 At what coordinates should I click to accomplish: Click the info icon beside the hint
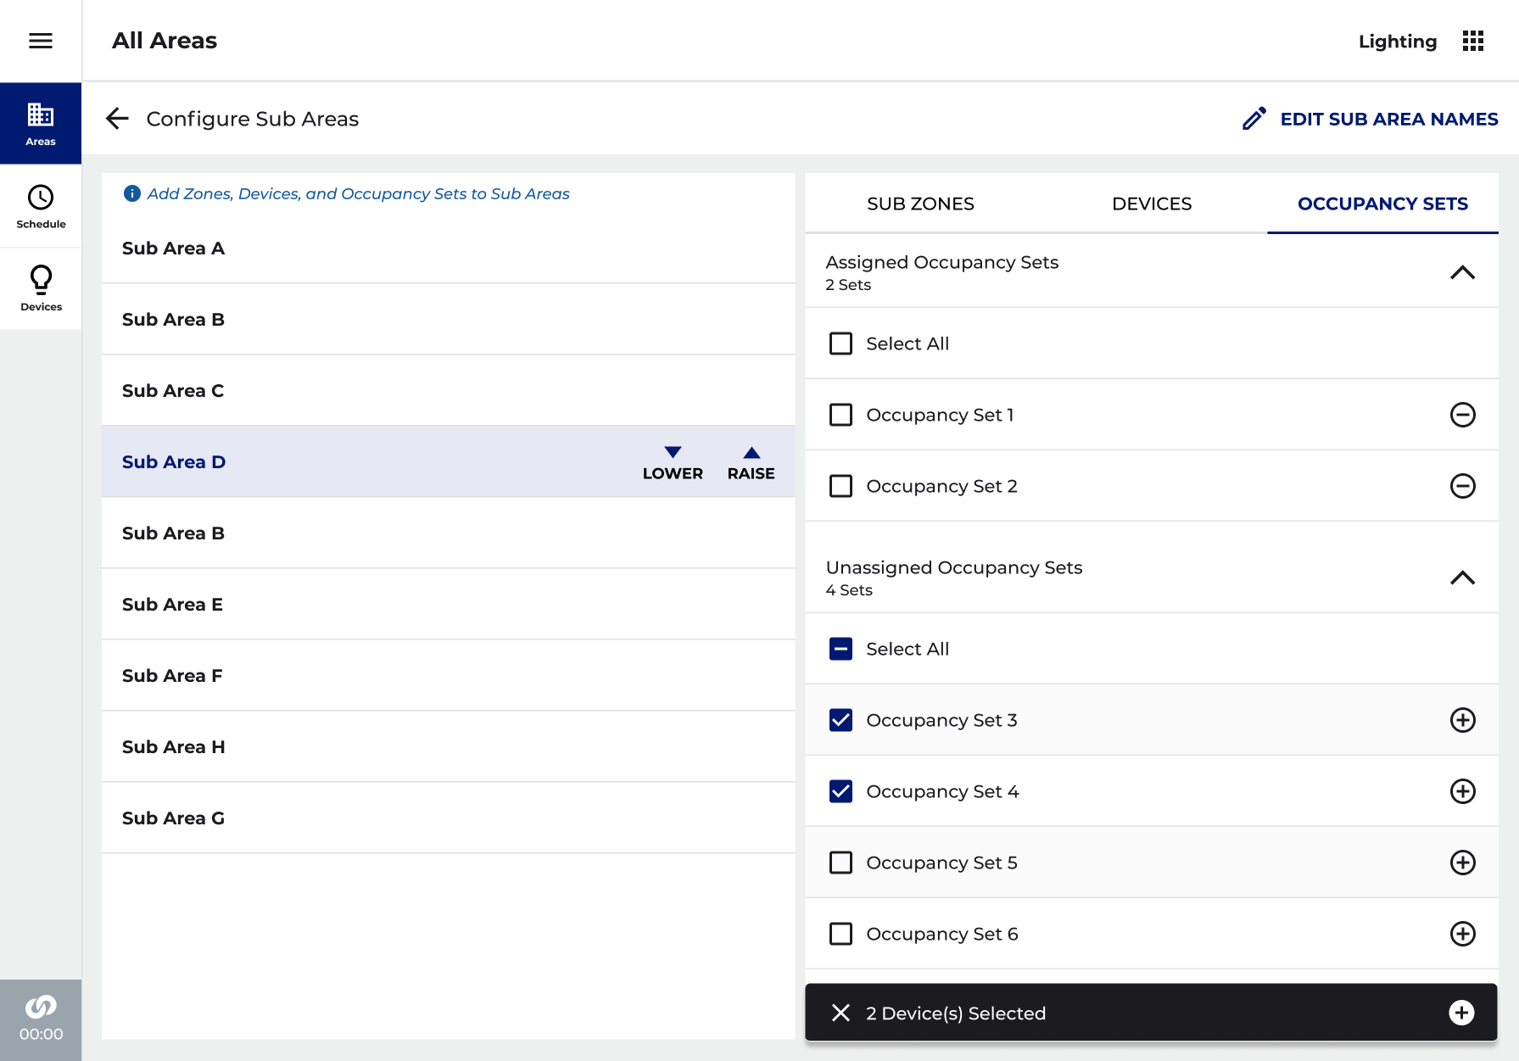pyautogui.click(x=131, y=193)
